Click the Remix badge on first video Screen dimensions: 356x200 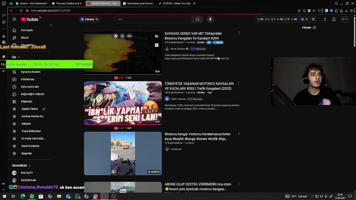coord(218,42)
